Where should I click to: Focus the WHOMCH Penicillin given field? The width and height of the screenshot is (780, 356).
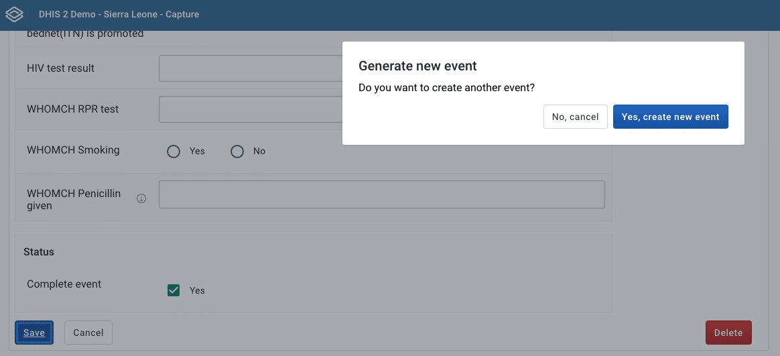[x=381, y=194]
